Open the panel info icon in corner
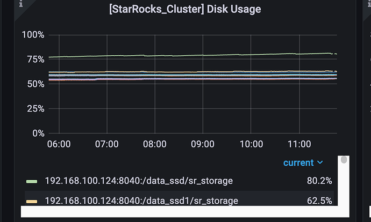371x222 pixels. 21,3
